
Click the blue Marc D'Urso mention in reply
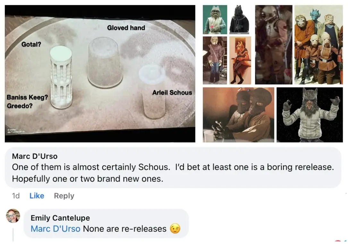(55, 229)
